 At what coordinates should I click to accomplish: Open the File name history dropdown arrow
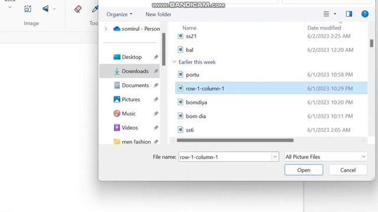click(275, 157)
